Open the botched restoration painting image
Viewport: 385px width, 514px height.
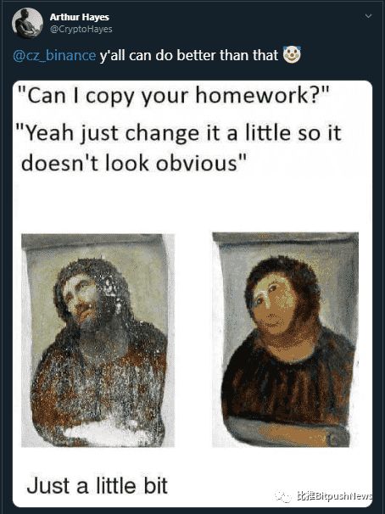click(285, 339)
